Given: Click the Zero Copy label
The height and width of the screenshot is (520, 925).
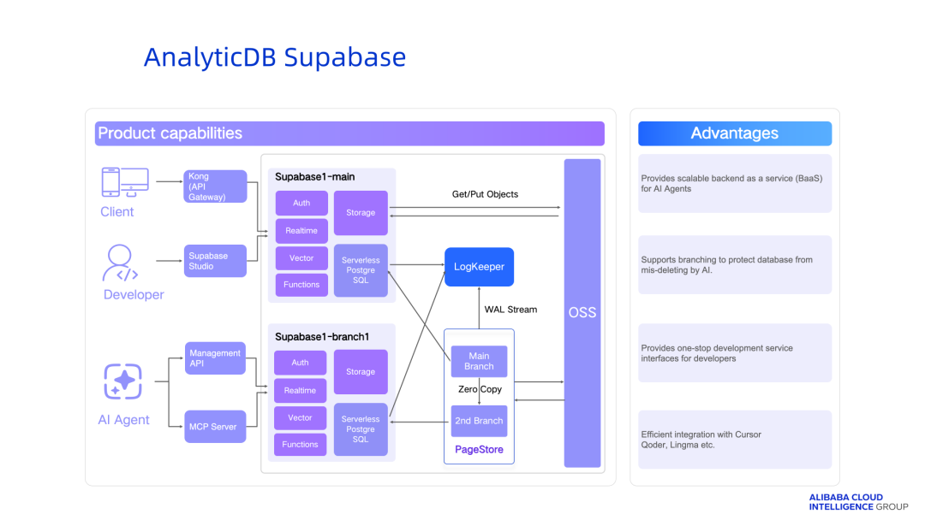Looking at the screenshot, I should pyautogui.click(x=480, y=389).
